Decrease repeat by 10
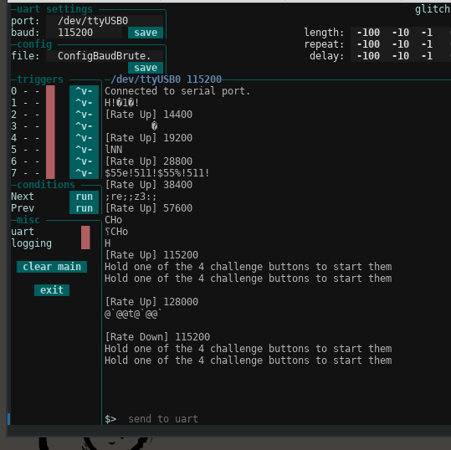Image resolution: width=451 pixels, height=450 pixels. 401,44
